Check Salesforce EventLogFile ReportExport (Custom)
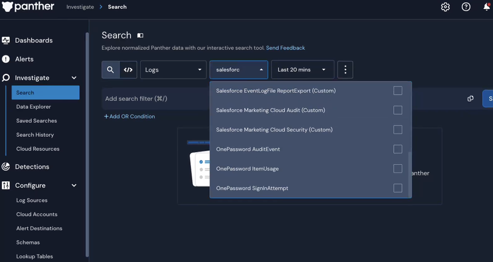Viewport: 493px width, 262px height. [398, 91]
